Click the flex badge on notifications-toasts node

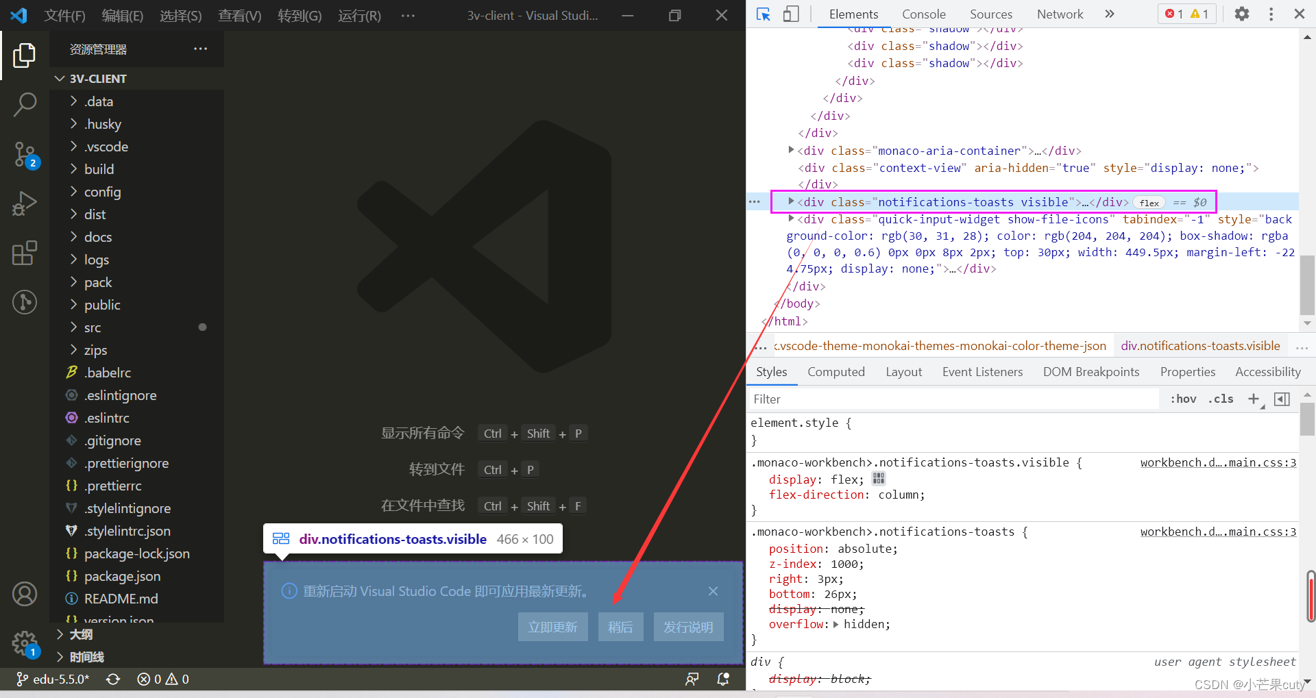coord(1149,202)
